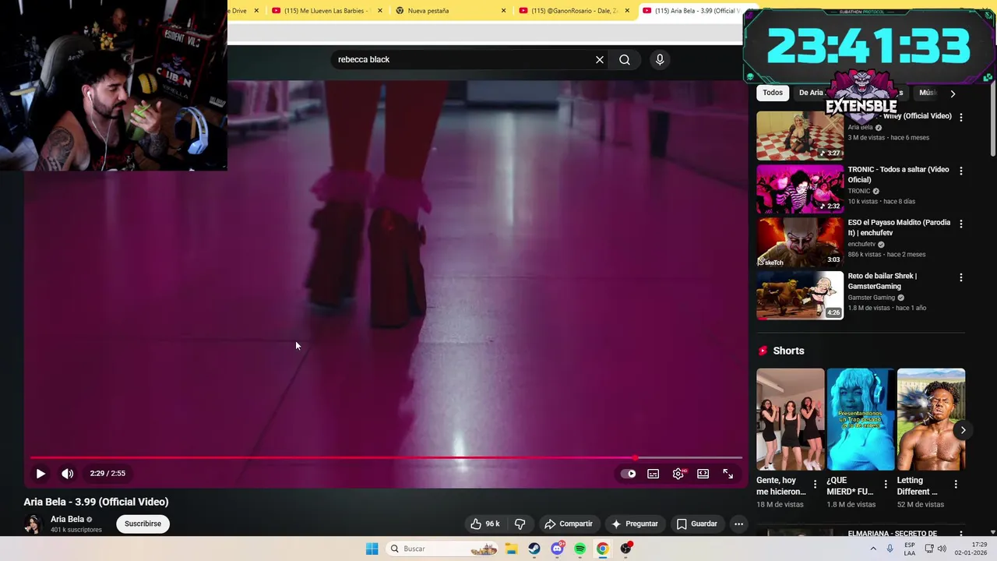Seek on the red video progress bar
997x561 pixels.
click(386, 458)
